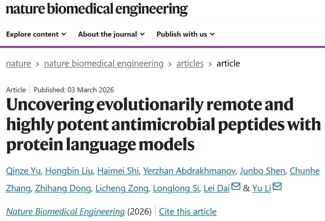Open Yerzhan Abdrakhmanov author link
The width and height of the screenshot is (325, 221).
[x=189, y=171]
